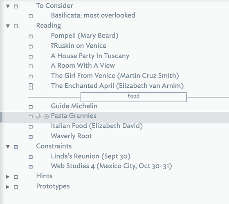Click the note icon beside Waverly Root
Screen dimensions: 229x204
[31, 137]
